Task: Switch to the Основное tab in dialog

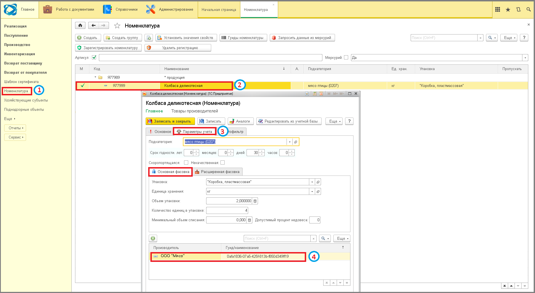Action: pyautogui.click(x=160, y=131)
